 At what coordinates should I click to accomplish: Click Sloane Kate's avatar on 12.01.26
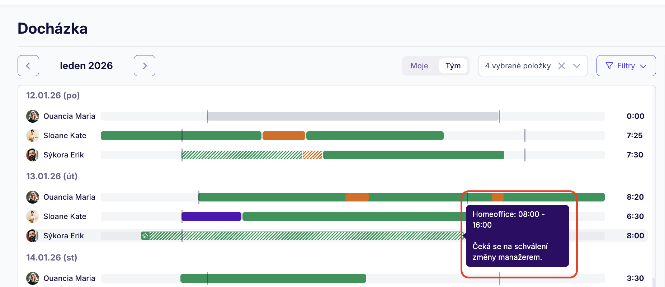(33, 136)
